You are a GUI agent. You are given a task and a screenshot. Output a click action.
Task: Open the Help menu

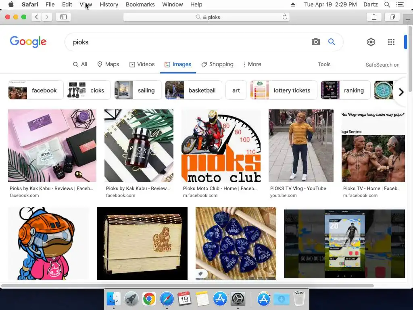pyautogui.click(x=196, y=4)
